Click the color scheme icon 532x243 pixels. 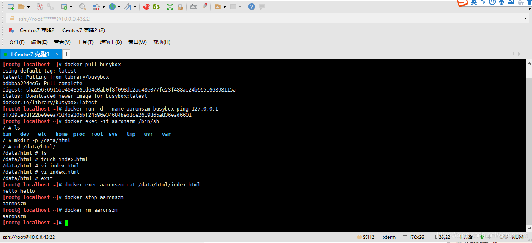click(96, 7)
